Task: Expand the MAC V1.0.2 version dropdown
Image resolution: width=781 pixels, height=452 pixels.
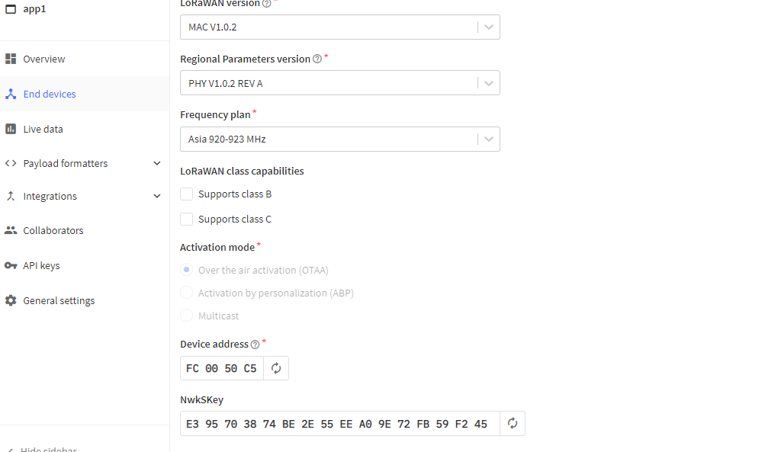Action: [488, 27]
